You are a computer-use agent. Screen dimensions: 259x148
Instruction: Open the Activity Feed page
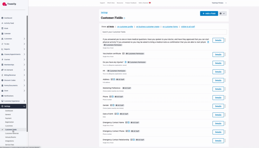coord(9,23)
